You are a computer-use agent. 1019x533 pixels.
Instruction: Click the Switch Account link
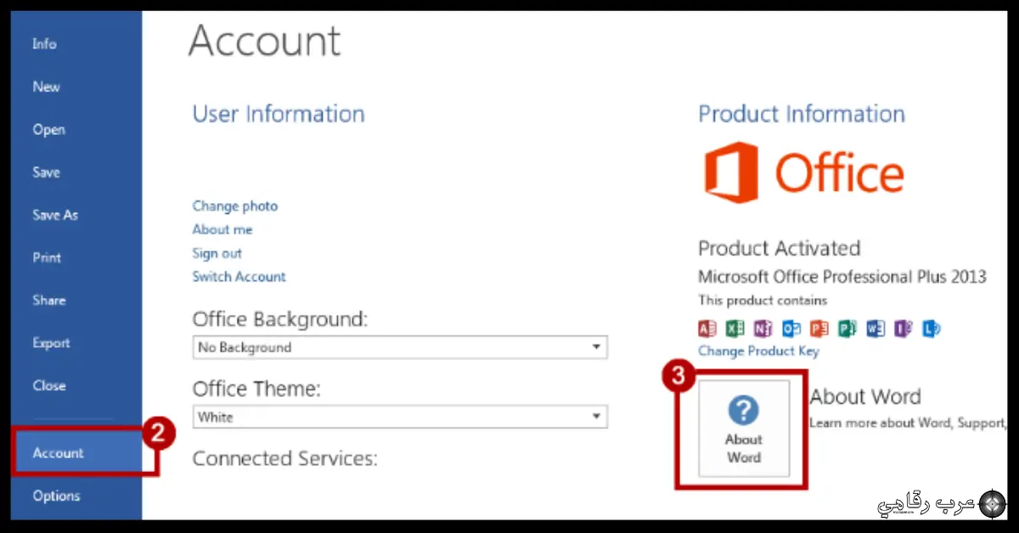tap(239, 277)
